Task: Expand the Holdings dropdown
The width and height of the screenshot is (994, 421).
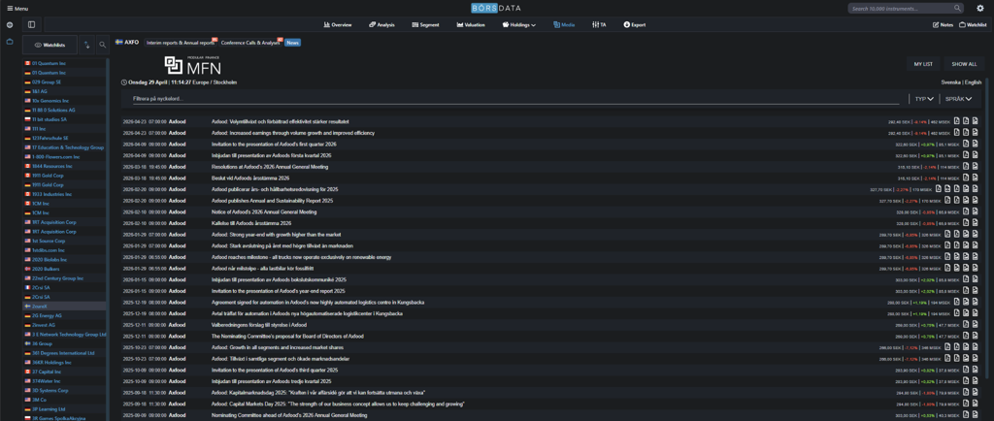Action: pyautogui.click(x=519, y=24)
